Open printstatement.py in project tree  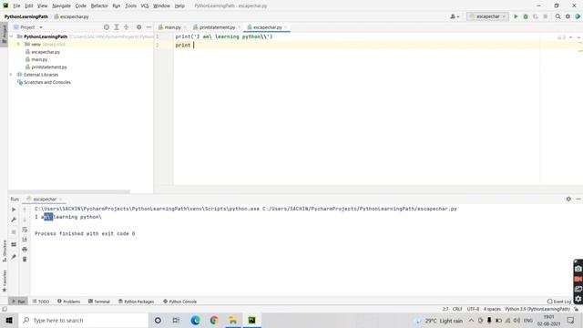(x=49, y=67)
